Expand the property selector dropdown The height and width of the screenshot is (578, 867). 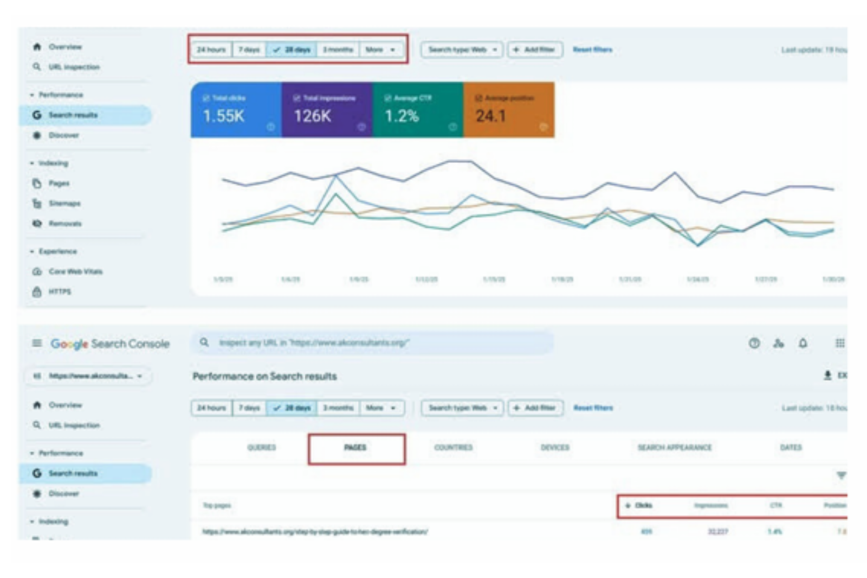pos(89,376)
